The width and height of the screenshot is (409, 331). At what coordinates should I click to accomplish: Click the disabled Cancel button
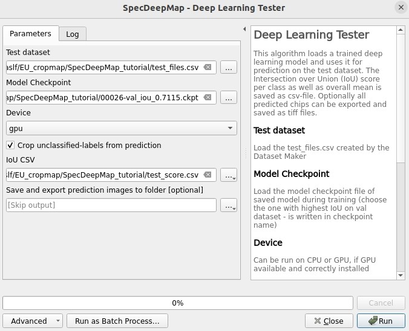[381, 303]
